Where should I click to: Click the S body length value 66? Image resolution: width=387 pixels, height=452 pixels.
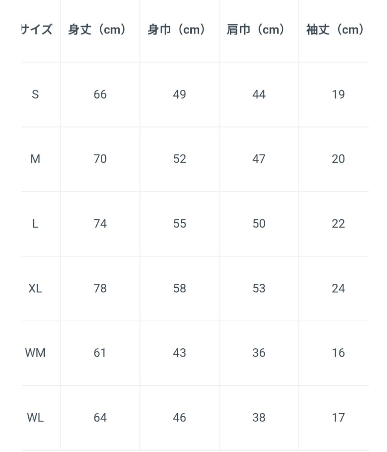point(100,94)
